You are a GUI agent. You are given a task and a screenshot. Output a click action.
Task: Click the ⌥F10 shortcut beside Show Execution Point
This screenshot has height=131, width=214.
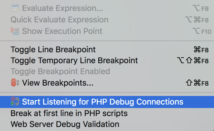coord(202,31)
